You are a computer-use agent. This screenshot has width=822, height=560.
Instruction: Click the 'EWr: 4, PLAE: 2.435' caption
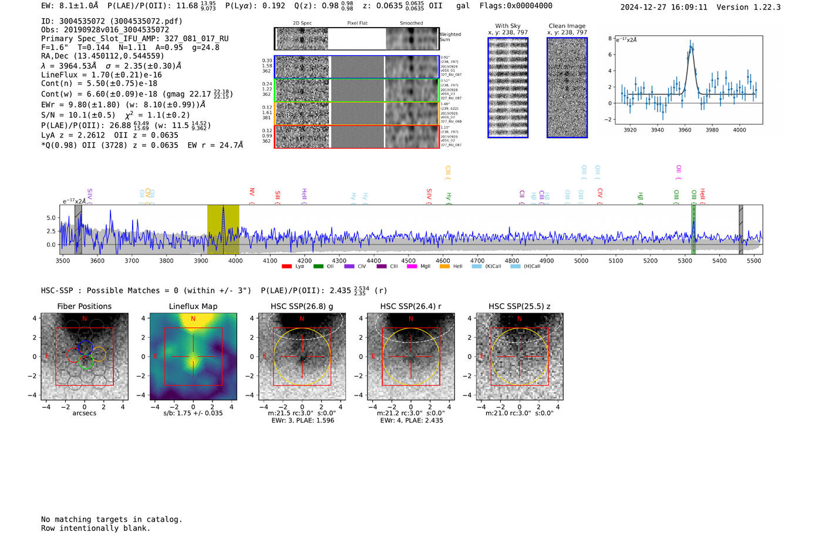click(x=412, y=421)
